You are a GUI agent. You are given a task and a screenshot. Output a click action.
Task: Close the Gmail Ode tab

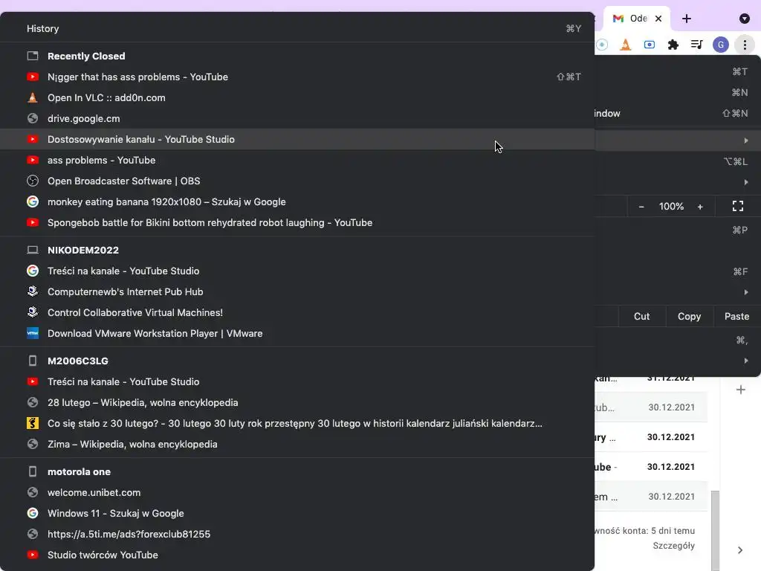[658, 19]
